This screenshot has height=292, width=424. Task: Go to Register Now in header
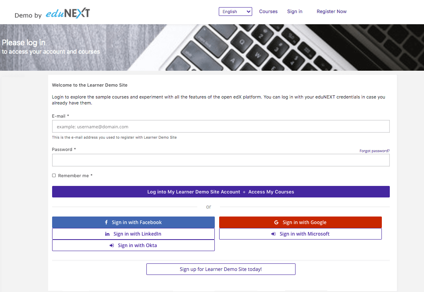click(x=331, y=12)
